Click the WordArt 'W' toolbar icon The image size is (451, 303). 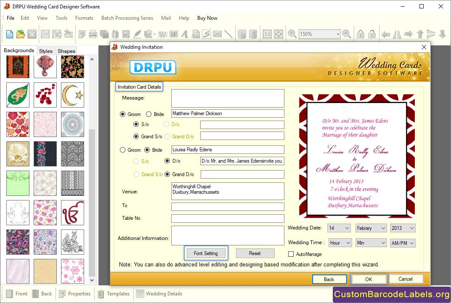click(x=163, y=34)
